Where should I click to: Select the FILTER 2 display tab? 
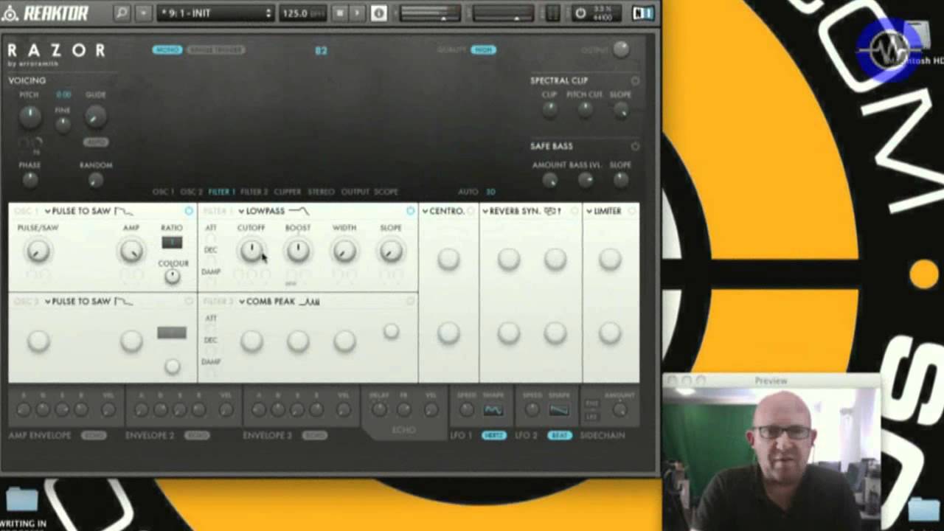pos(254,192)
